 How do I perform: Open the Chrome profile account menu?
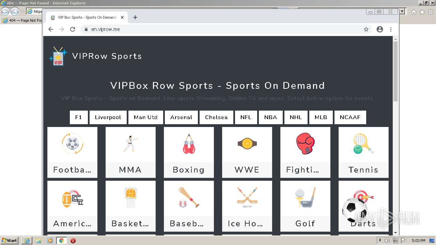[x=380, y=29]
